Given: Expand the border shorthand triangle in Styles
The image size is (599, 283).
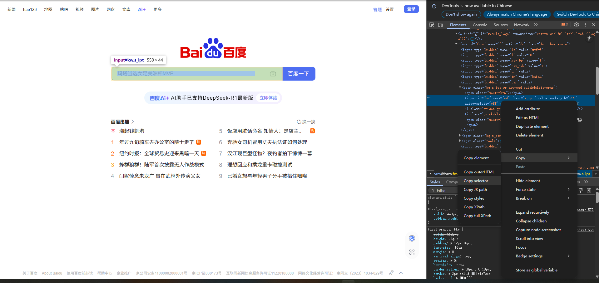Looking at the screenshot, I should point(450,274).
